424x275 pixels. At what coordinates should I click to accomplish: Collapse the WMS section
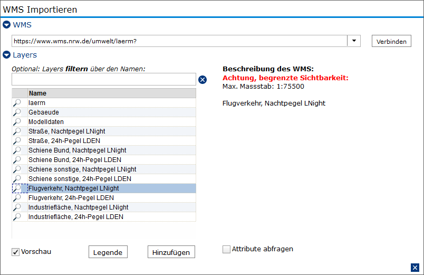point(6,25)
